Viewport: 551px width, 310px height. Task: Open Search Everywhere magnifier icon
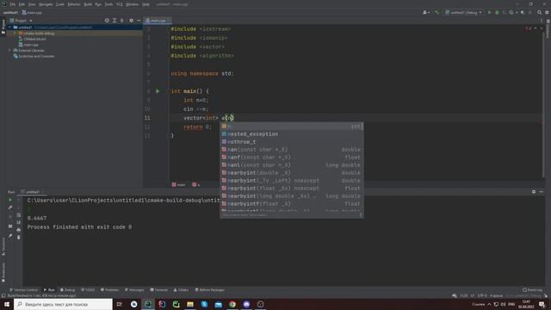tap(540, 12)
